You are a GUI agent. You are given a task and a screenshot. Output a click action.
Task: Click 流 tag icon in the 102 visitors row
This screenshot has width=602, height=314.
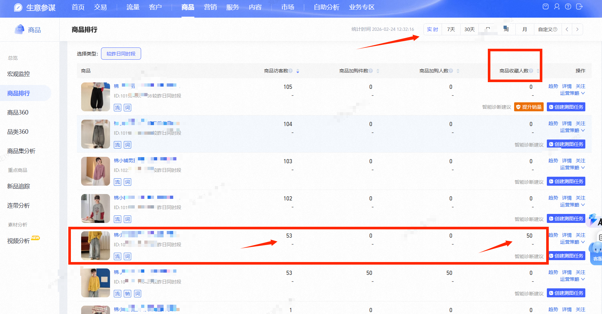click(118, 219)
